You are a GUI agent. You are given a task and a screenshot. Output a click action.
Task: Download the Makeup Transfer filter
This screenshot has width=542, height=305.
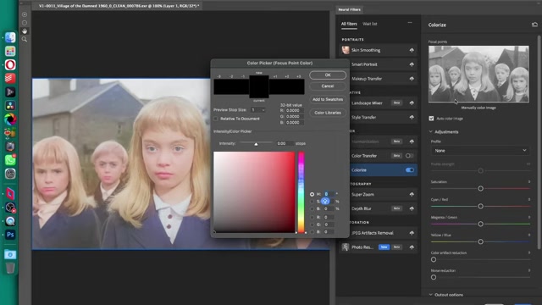click(412, 79)
